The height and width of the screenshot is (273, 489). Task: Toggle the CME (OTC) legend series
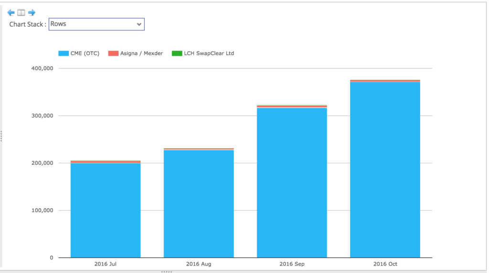(x=79, y=53)
